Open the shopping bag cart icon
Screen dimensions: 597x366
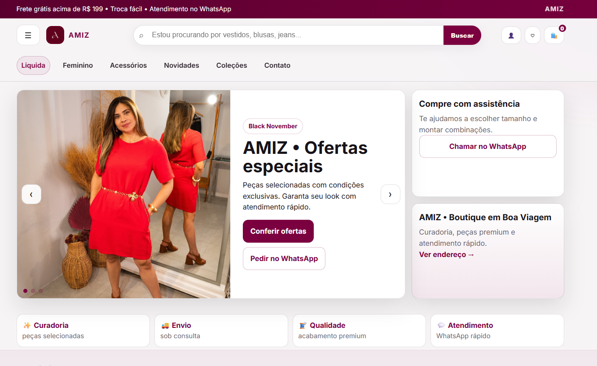point(554,35)
